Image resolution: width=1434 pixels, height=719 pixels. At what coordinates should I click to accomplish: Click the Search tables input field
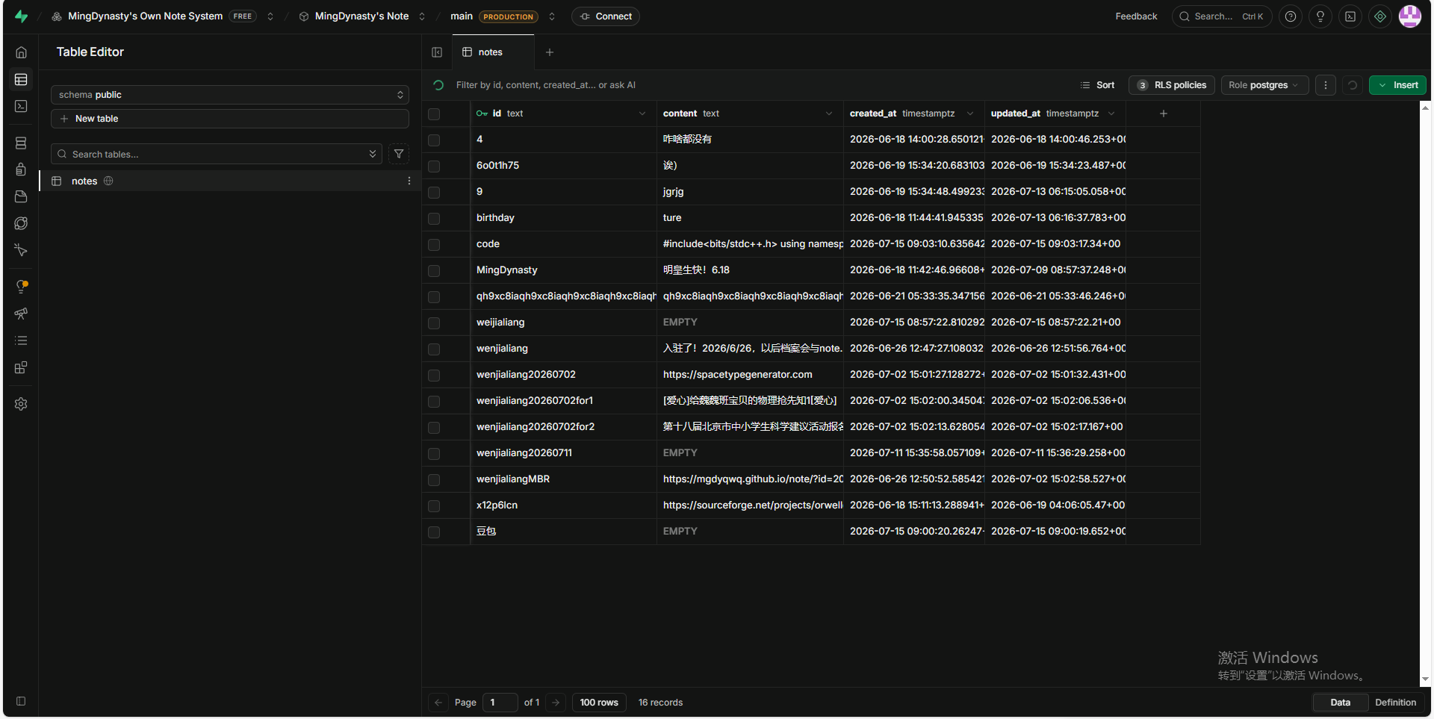click(x=217, y=154)
